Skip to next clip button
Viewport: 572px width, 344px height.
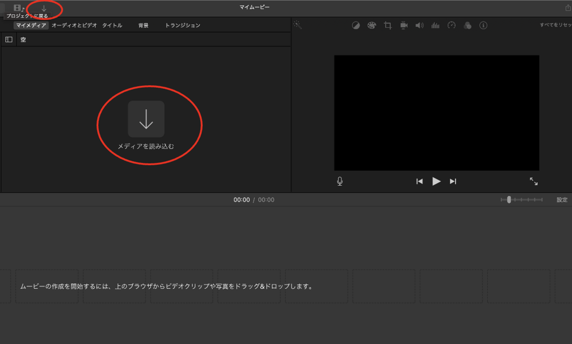(453, 181)
